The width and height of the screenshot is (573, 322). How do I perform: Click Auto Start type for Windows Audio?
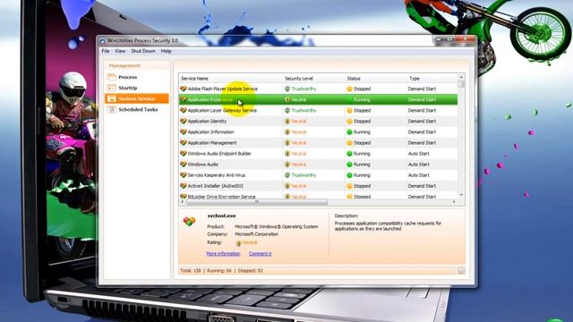(418, 165)
